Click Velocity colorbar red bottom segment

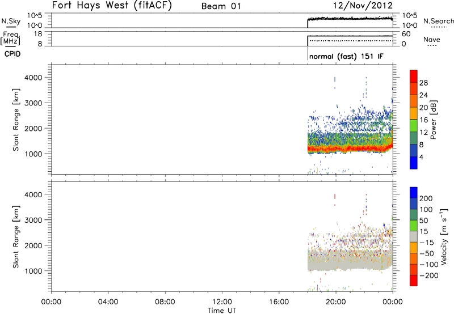(x=414, y=281)
